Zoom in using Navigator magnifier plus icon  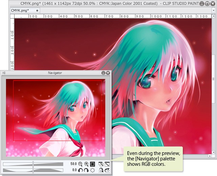(86, 164)
